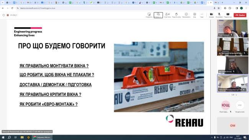Reload the browser page

[12, 8]
